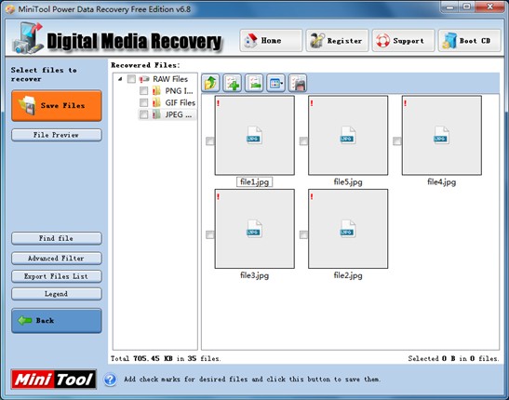Tick the checkbox for file4.jpg
This screenshot has width=509, height=400.
tap(397, 141)
